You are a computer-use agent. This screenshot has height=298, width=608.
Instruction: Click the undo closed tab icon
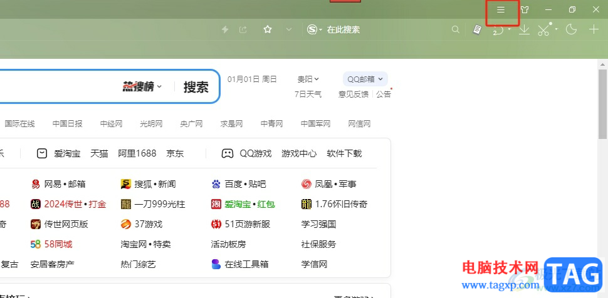click(x=498, y=30)
